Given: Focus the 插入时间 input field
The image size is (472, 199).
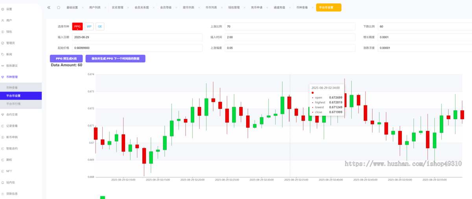Looking at the screenshot, I should tap(290, 37).
